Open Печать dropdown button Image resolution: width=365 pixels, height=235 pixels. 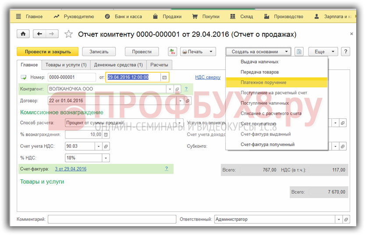pyautogui.click(x=198, y=52)
